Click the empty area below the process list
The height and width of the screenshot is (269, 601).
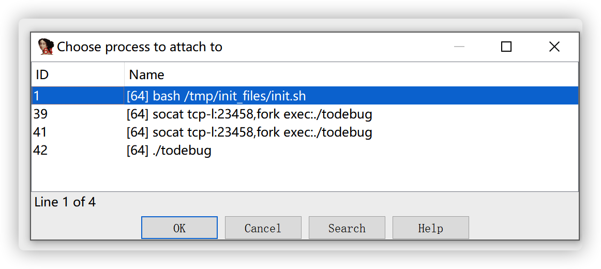tap(304, 175)
